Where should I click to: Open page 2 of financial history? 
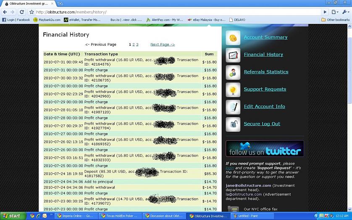tap(134, 45)
